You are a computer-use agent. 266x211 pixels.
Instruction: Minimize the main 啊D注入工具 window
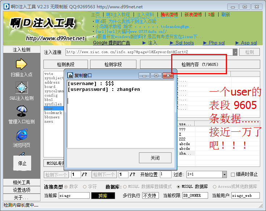(233, 7)
